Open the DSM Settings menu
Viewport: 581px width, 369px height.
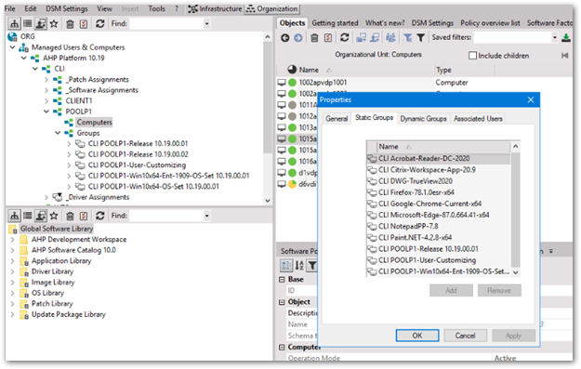[x=67, y=8]
